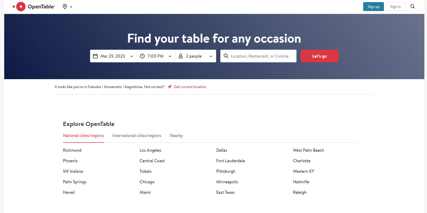Screen dimensions: 427x213
Task: Switch to the Nearby tab
Action: pyautogui.click(x=176, y=136)
